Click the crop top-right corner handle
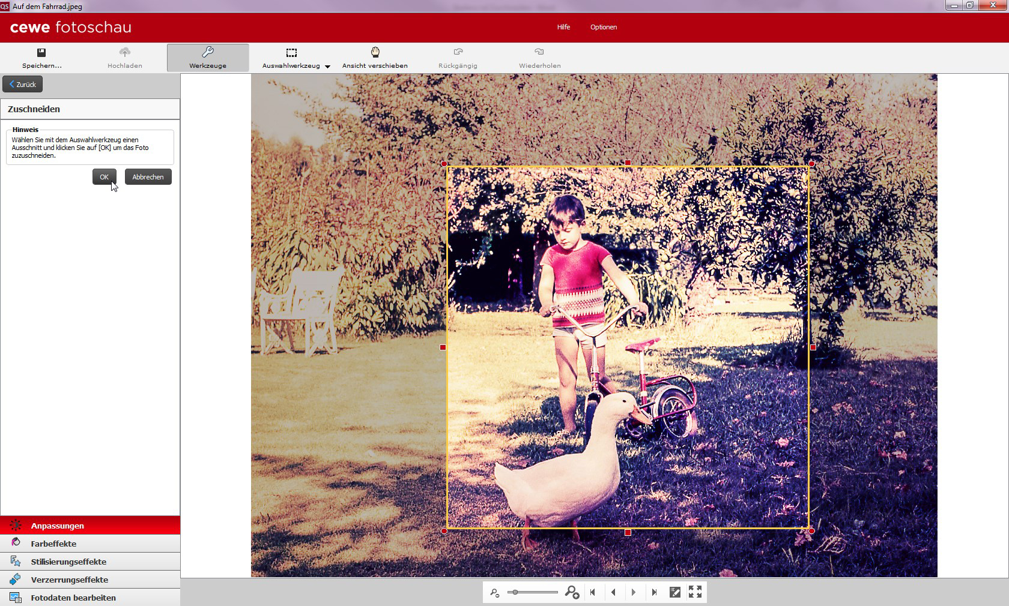Screen dimensions: 1009x606 coord(811,164)
